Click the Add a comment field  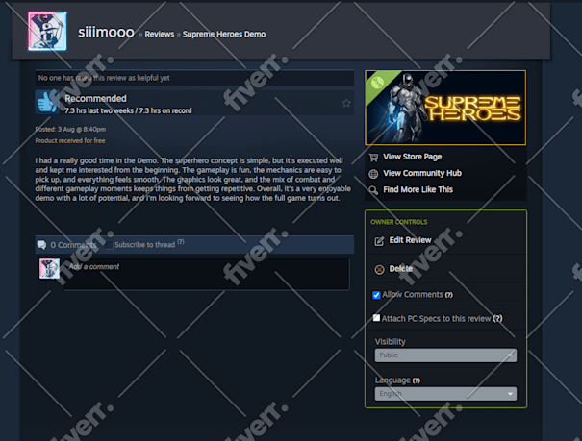pos(207,274)
